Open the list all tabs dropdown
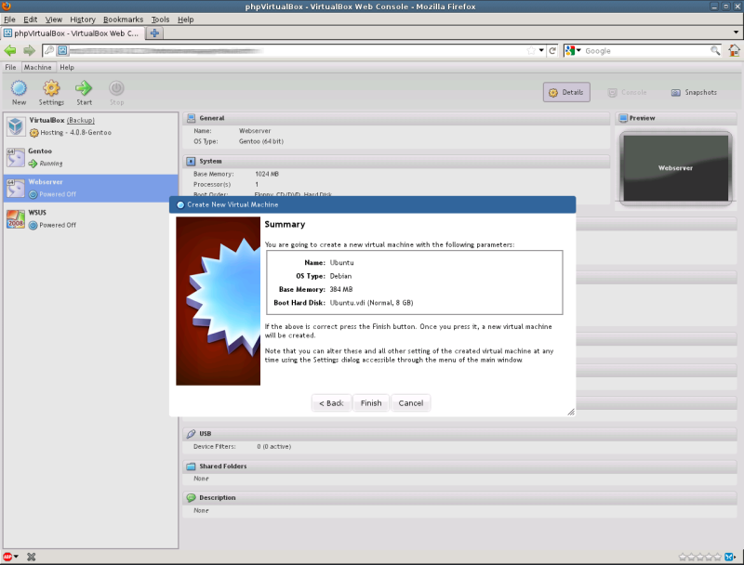Screen dimensions: 744x565 [736, 33]
